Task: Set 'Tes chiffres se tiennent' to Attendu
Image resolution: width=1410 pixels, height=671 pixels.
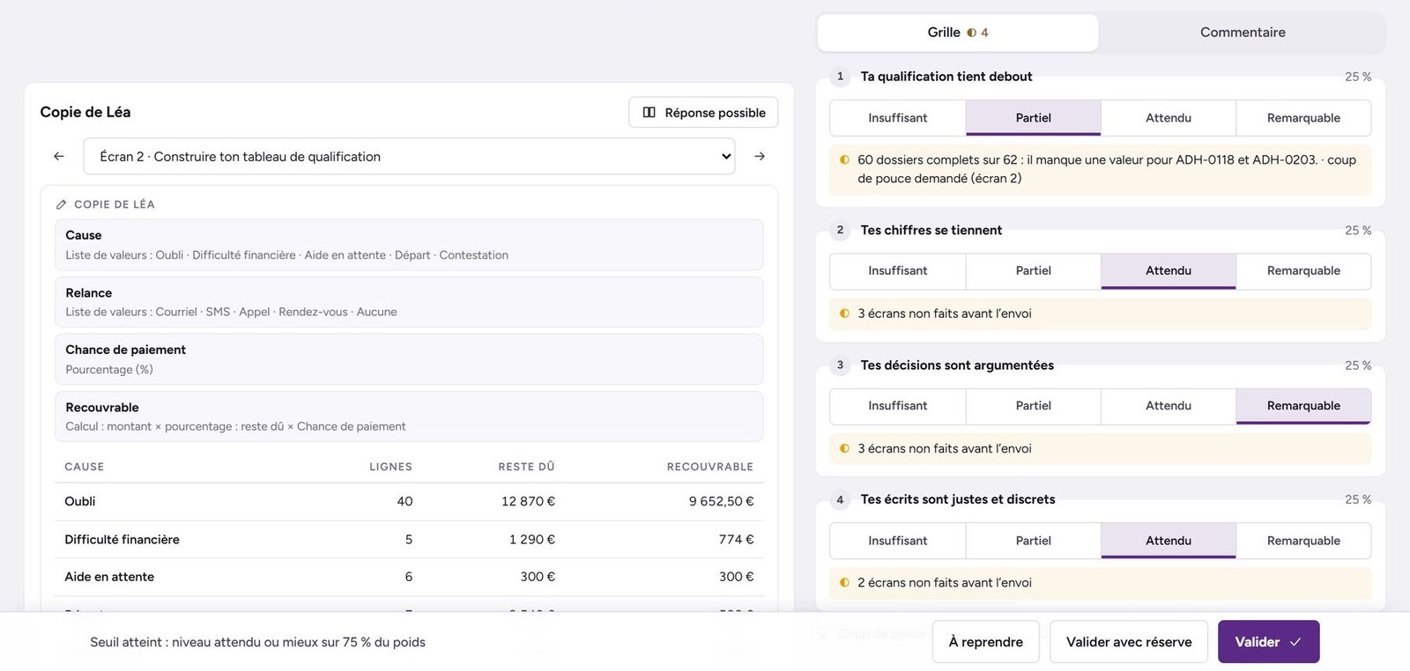Action: (x=1169, y=271)
